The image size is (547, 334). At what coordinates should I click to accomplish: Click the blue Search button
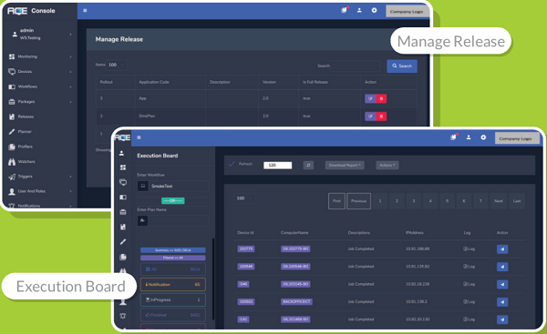(402, 66)
